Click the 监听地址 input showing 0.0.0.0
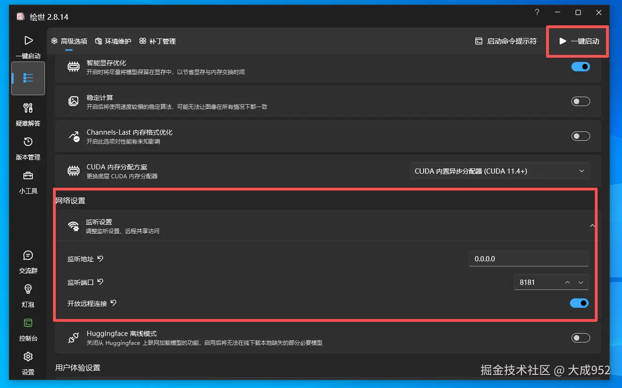Image resolution: width=622 pixels, height=388 pixels. coord(528,258)
